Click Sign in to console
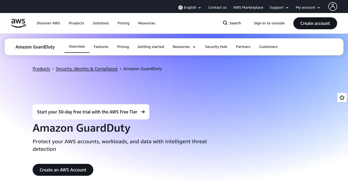 coord(269,23)
